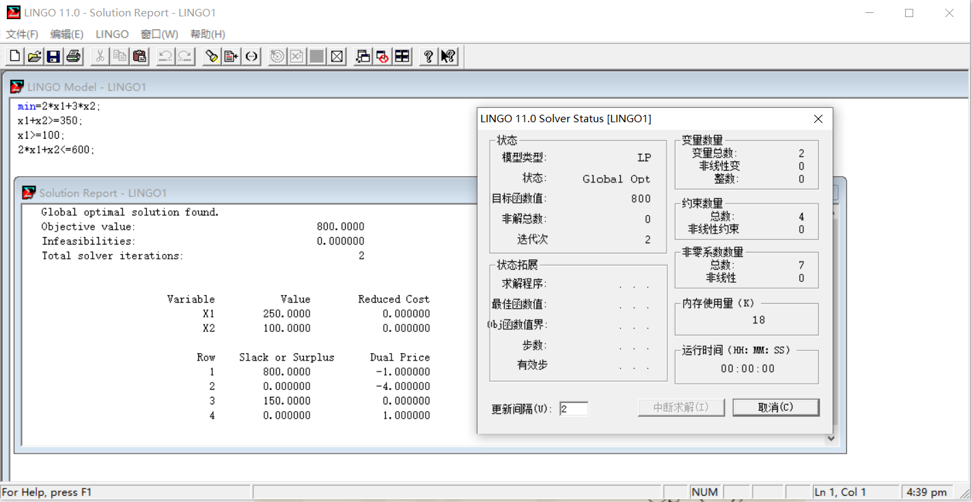
Task: Open the LINGO menu
Action: pyautogui.click(x=112, y=34)
